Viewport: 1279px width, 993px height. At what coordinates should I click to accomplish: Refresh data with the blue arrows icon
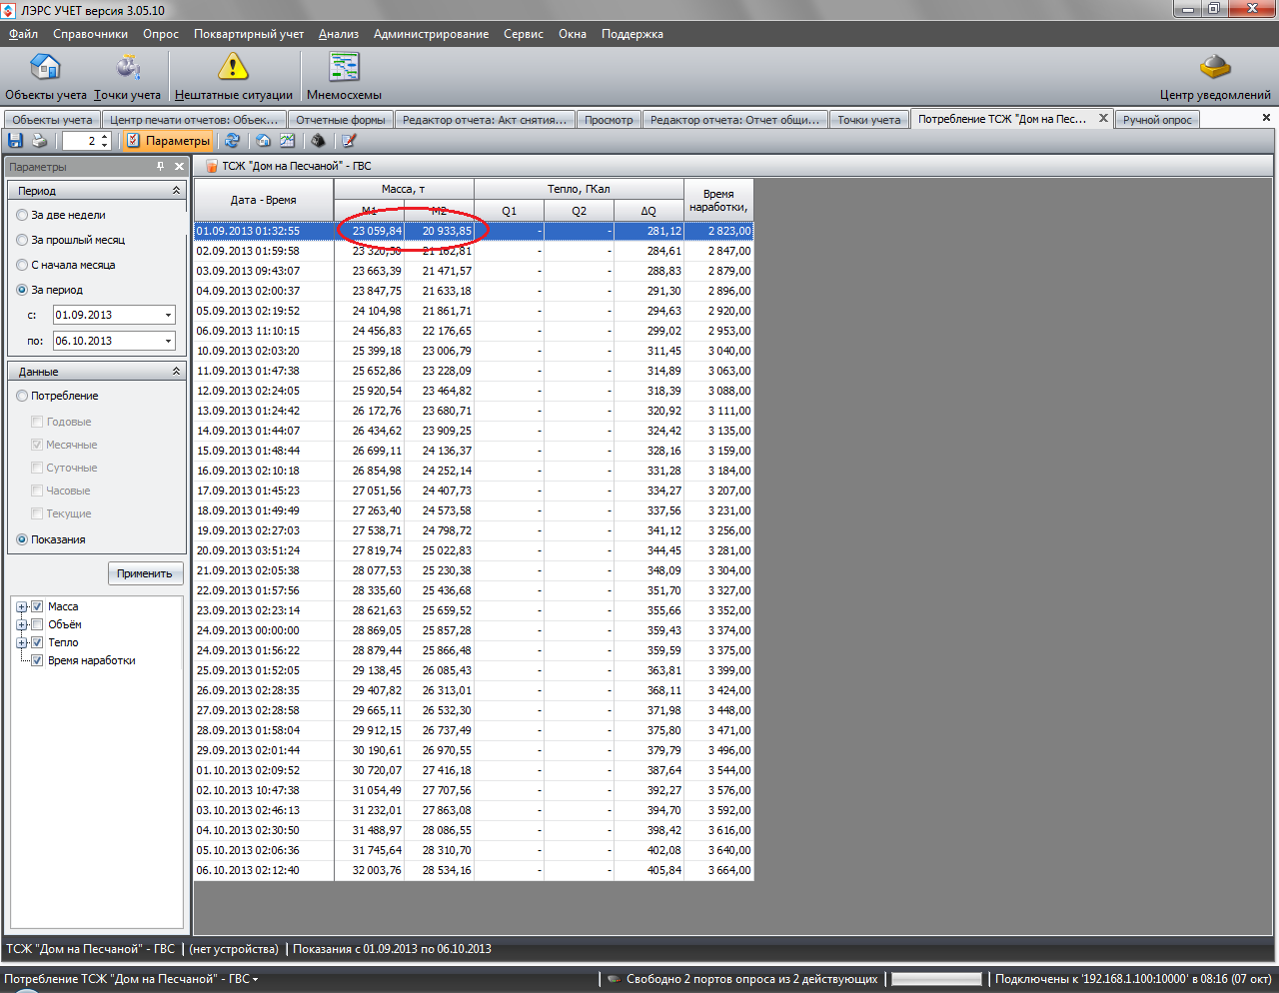[232, 141]
